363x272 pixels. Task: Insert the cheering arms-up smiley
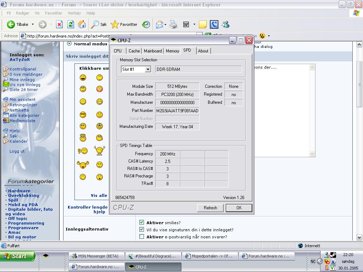(100, 151)
